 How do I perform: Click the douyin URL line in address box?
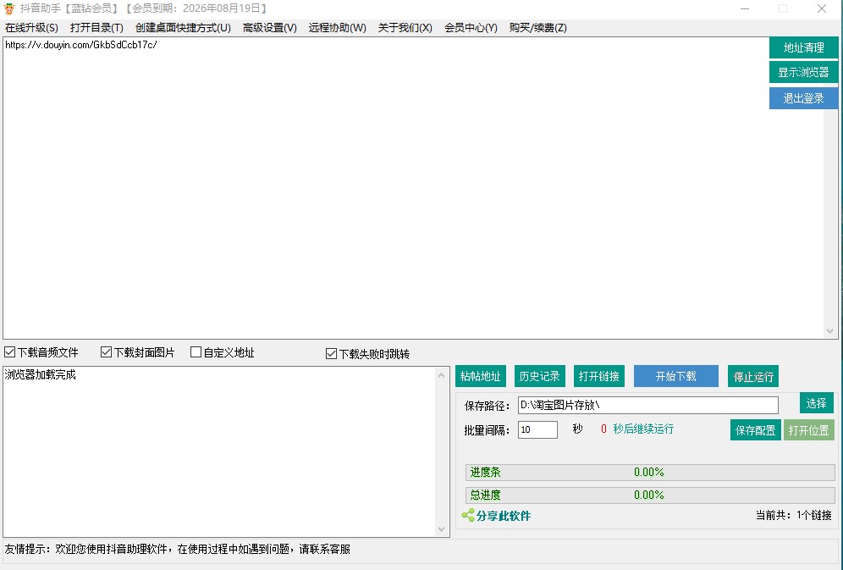[x=81, y=45]
